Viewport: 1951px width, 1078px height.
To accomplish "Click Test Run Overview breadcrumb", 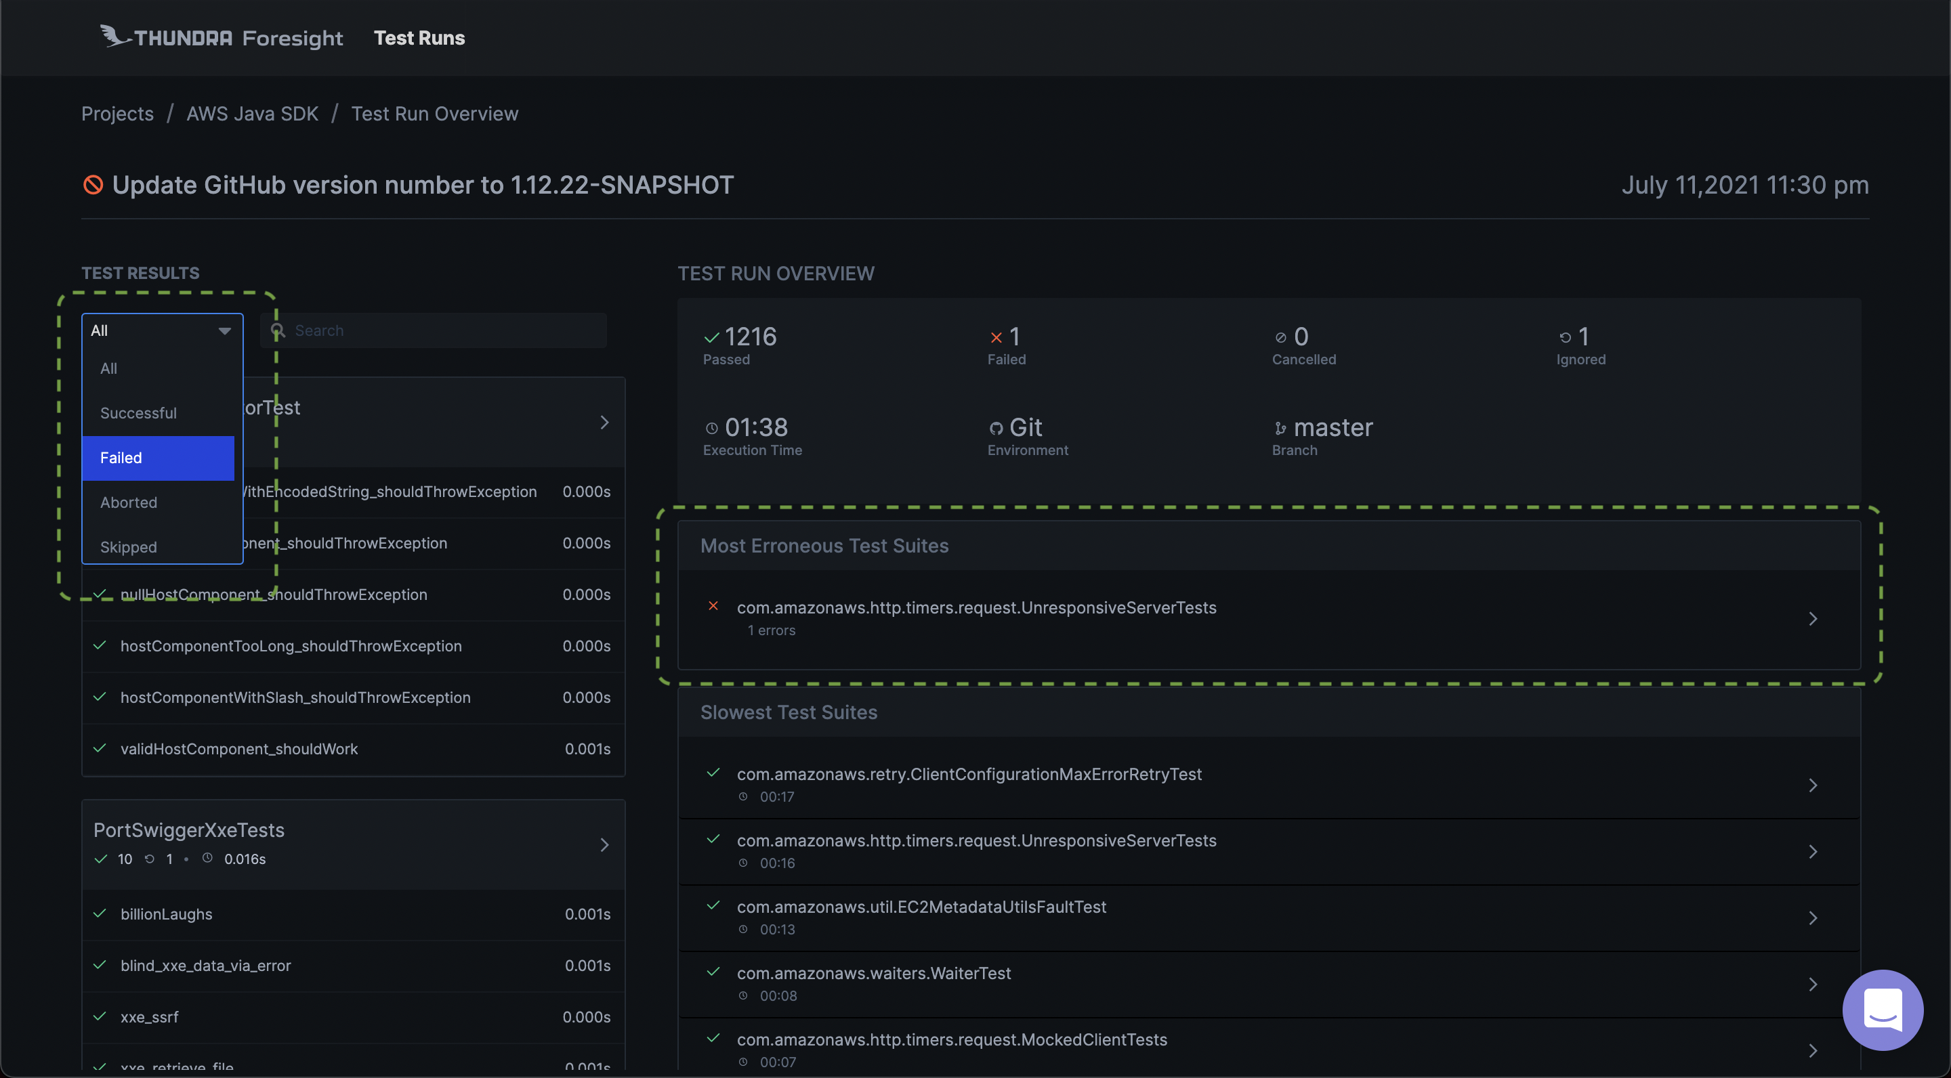I will pos(435,114).
